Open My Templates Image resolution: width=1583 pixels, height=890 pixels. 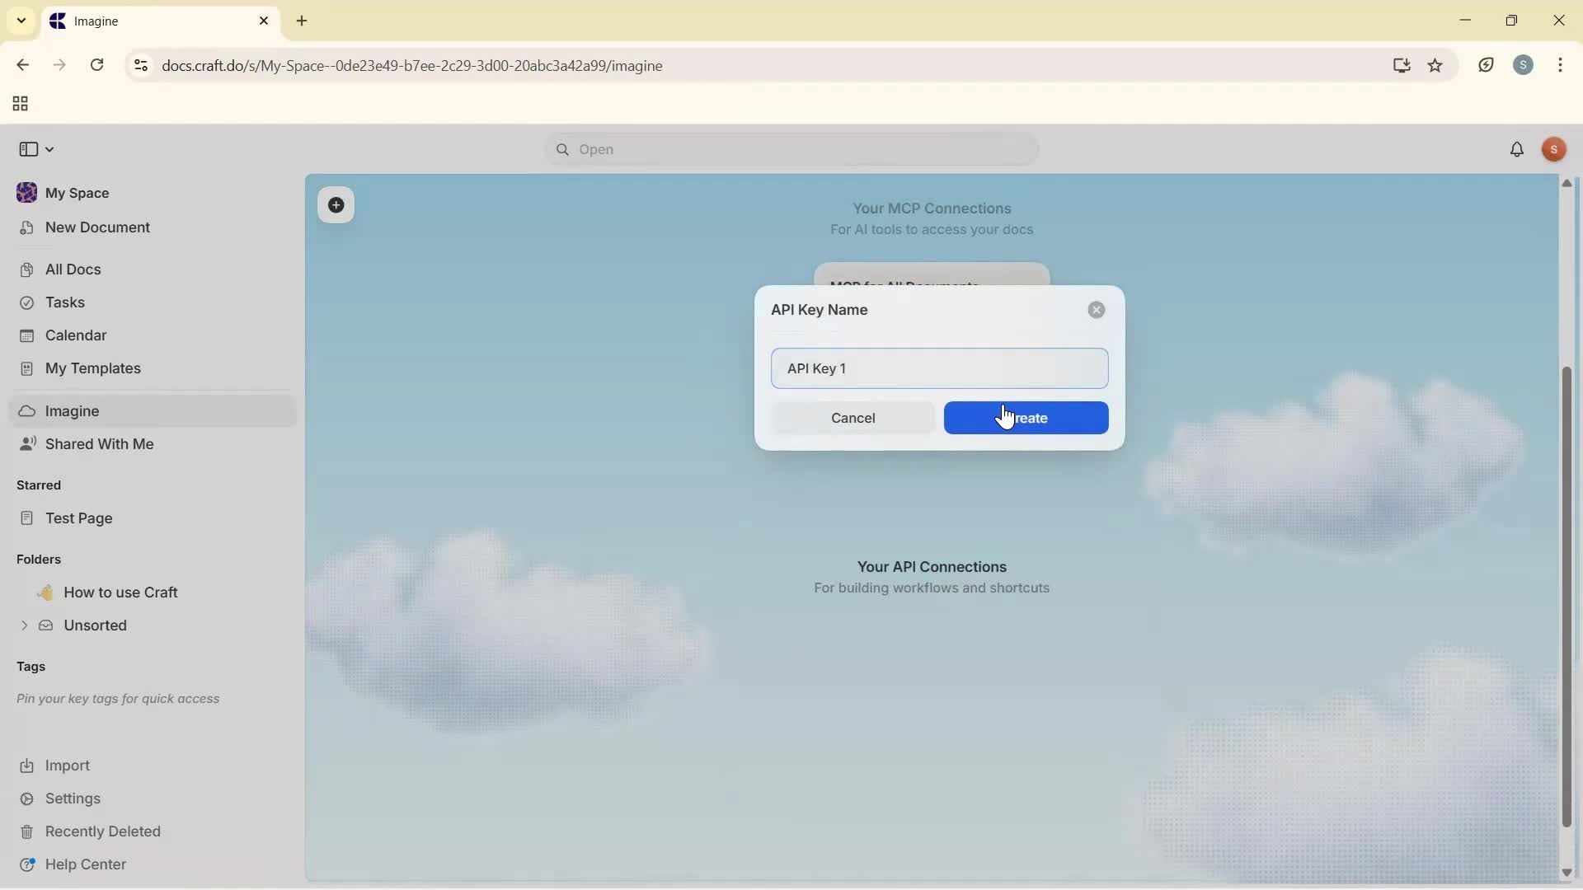tap(92, 368)
